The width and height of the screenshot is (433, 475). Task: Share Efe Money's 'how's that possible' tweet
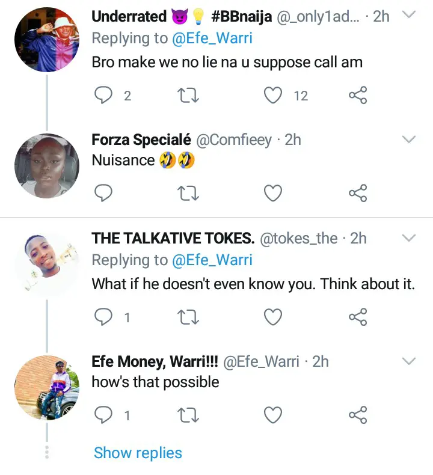pos(358,415)
